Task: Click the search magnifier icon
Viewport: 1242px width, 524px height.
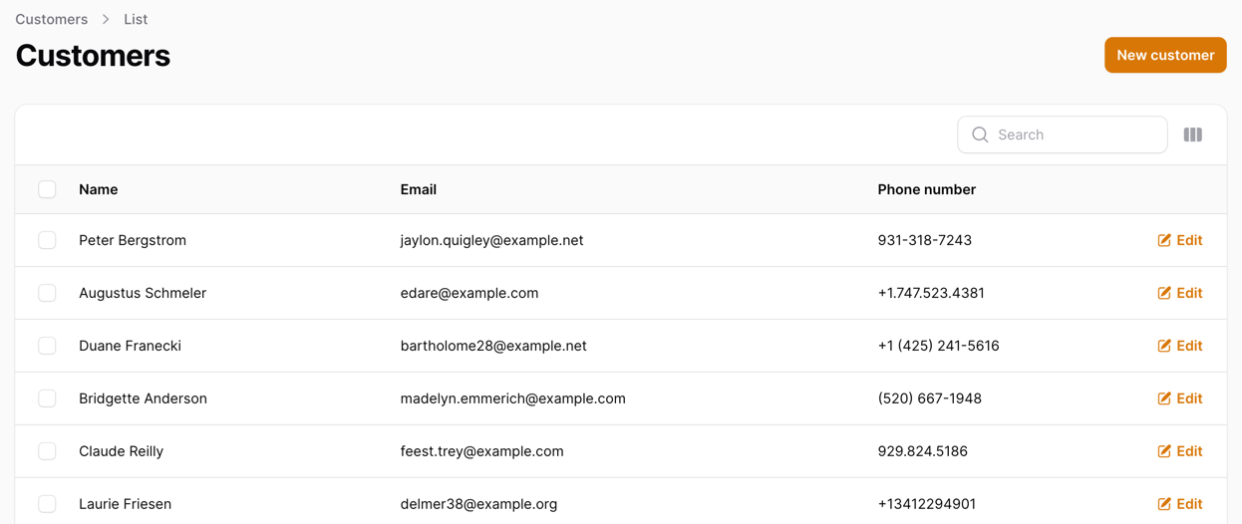Action: click(980, 134)
